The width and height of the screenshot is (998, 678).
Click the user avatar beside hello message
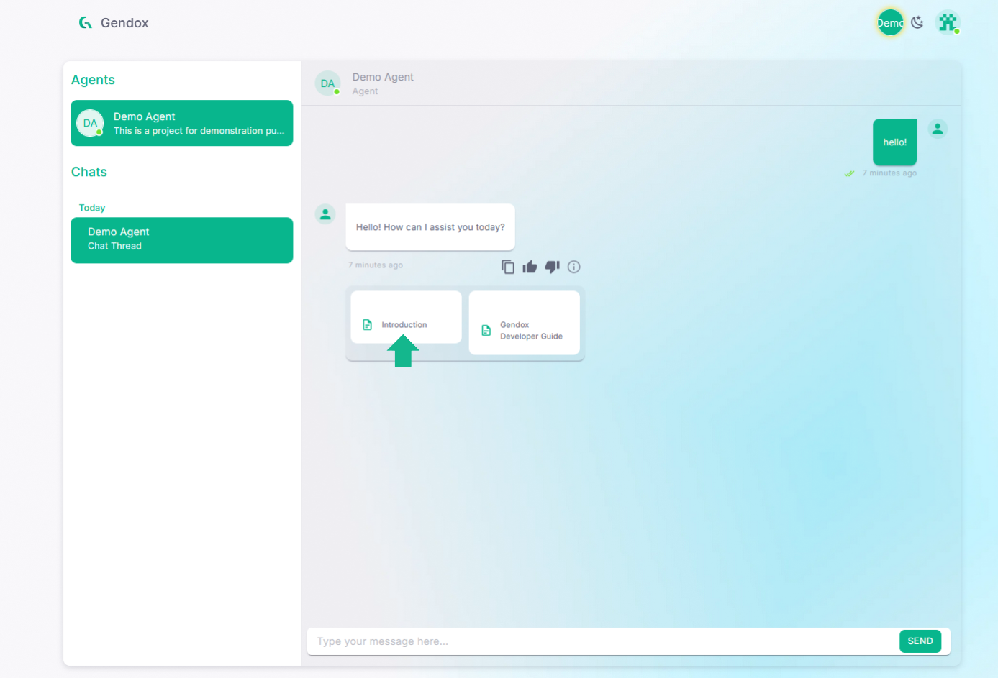click(x=937, y=129)
